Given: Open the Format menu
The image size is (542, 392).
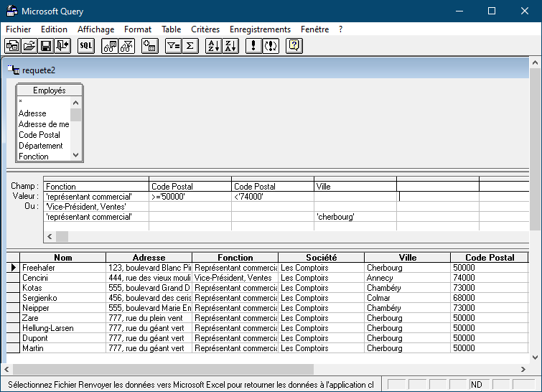Looking at the screenshot, I should [138, 29].
